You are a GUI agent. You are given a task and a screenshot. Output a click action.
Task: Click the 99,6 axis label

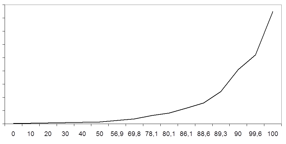[x=255, y=134]
